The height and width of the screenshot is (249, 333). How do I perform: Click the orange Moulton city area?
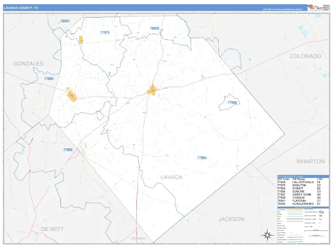click(x=81, y=39)
